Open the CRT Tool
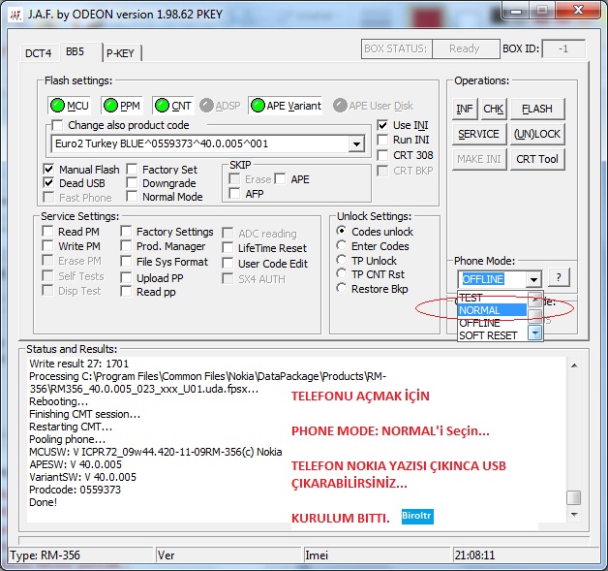The image size is (608, 571). pos(537,159)
